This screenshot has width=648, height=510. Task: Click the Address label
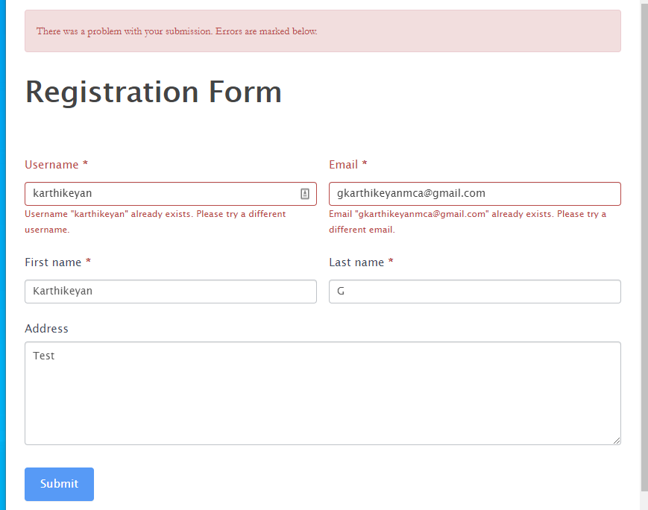46,329
